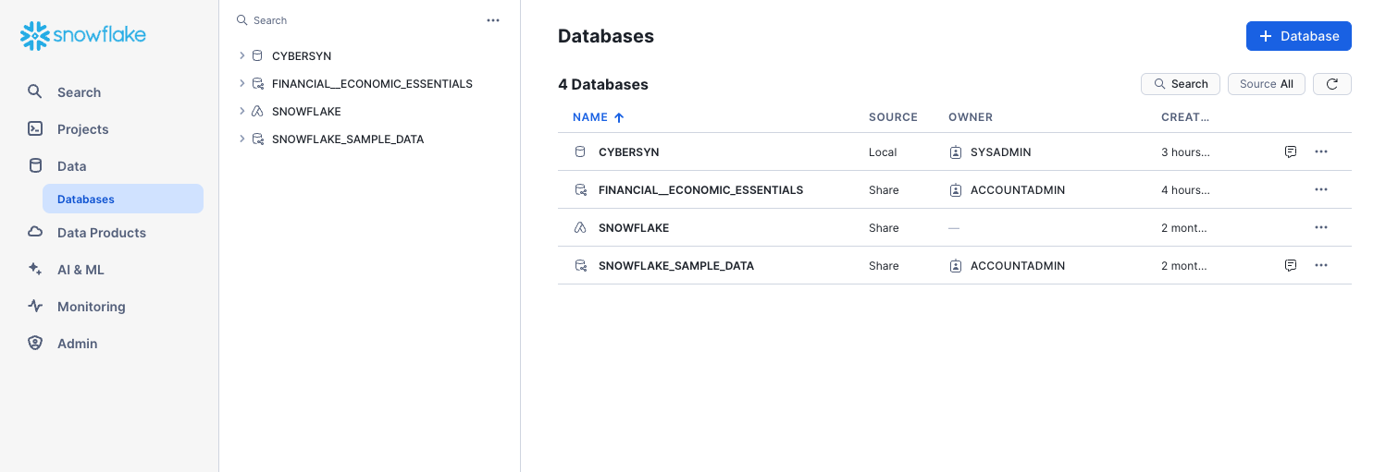View the comment icon on the SNOWFLAKE_SAMPLE_DATA row
The image size is (1386, 472).
tap(1291, 265)
